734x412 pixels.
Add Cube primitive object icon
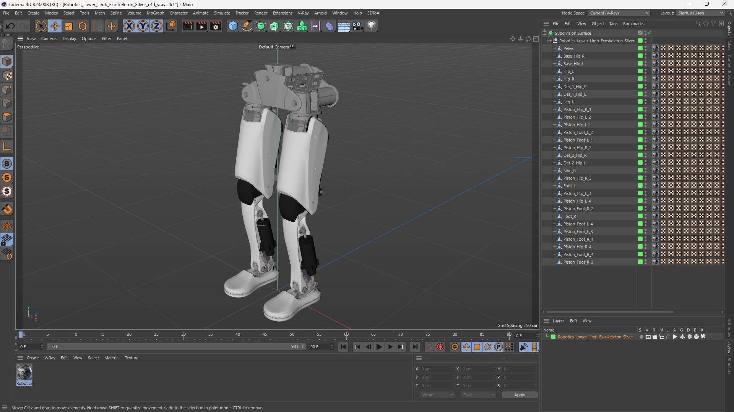[x=233, y=26]
